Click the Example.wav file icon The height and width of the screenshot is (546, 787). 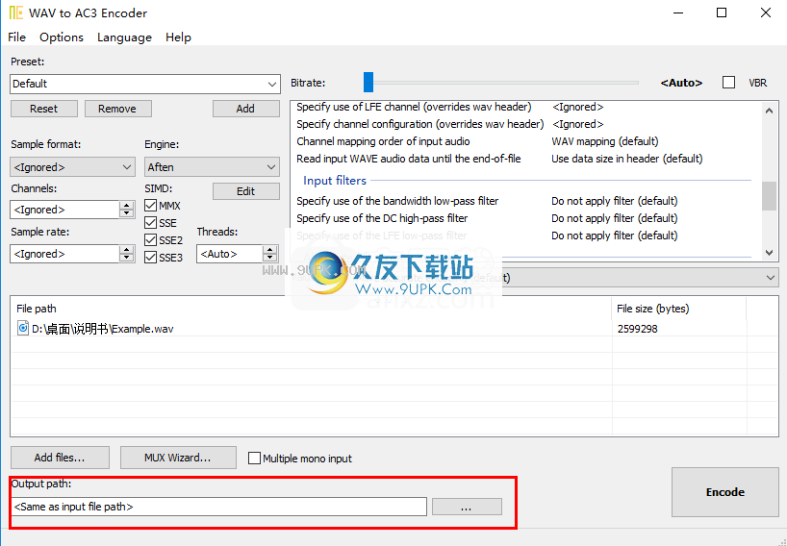click(22, 329)
